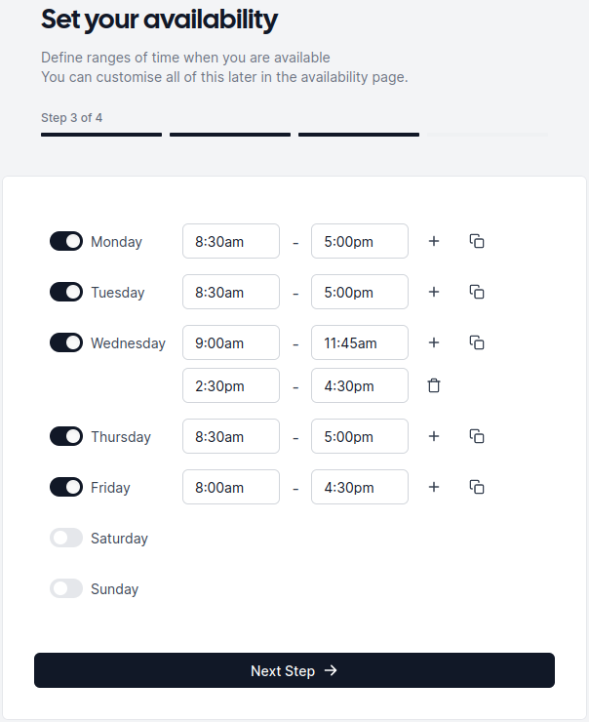Click the fourth step progress bar

click(x=488, y=135)
